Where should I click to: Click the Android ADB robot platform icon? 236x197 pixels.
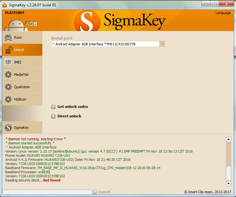coord(16,25)
